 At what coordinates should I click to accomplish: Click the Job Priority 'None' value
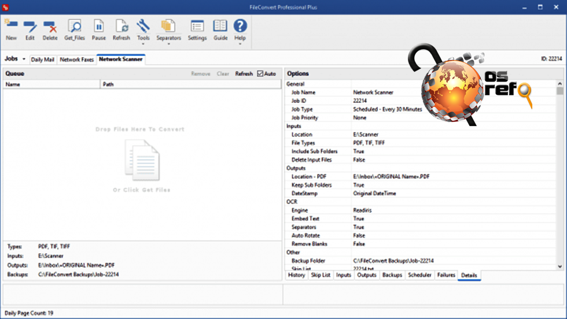coord(359,117)
